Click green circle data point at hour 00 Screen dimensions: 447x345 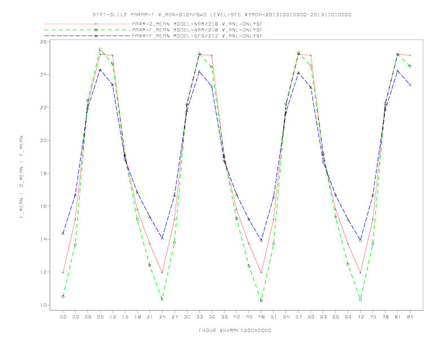point(63,297)
